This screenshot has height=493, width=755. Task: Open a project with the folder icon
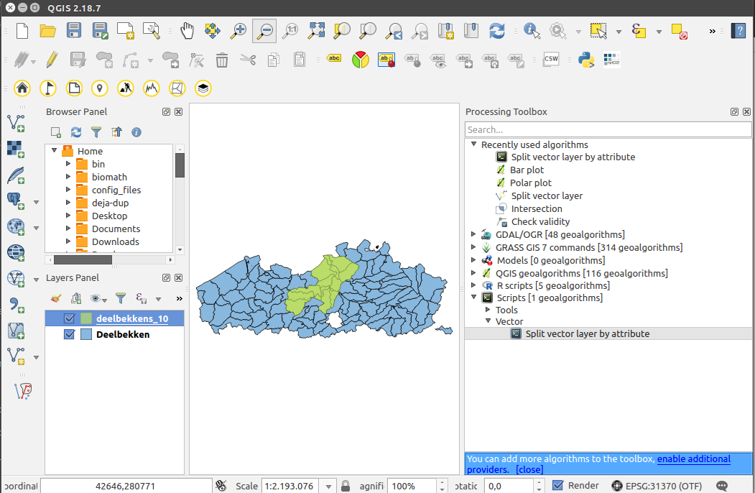pyautogui.click(x=47, y=31)
